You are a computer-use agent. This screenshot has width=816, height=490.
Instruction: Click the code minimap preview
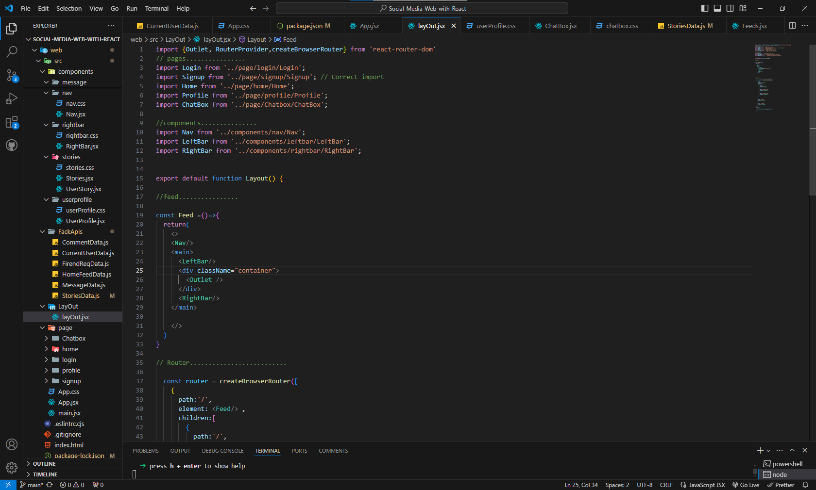(x=772, y=78)
